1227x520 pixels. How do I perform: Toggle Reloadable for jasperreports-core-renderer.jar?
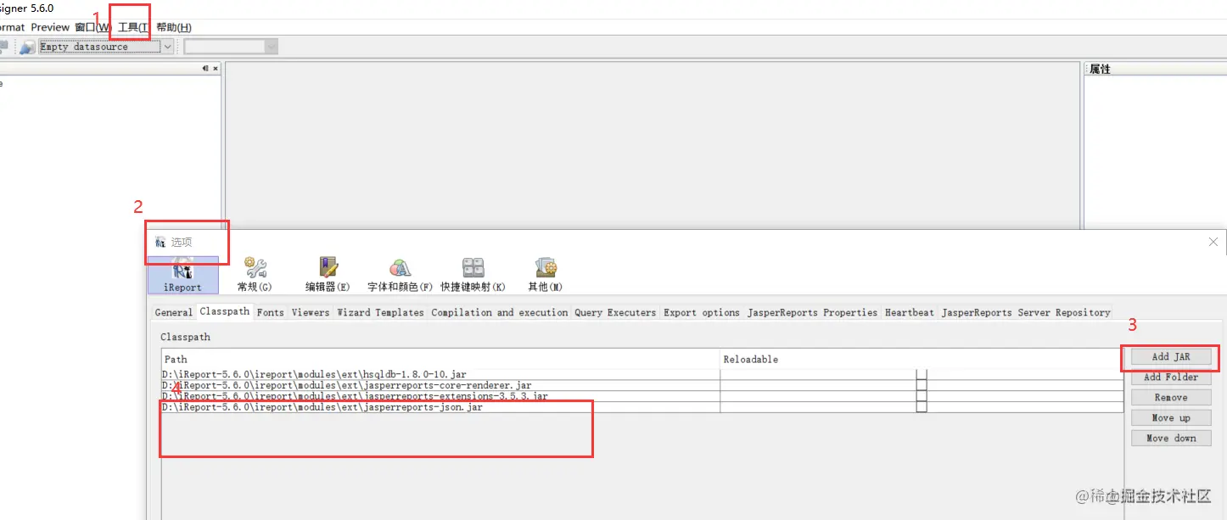click(x=922, y=385)
